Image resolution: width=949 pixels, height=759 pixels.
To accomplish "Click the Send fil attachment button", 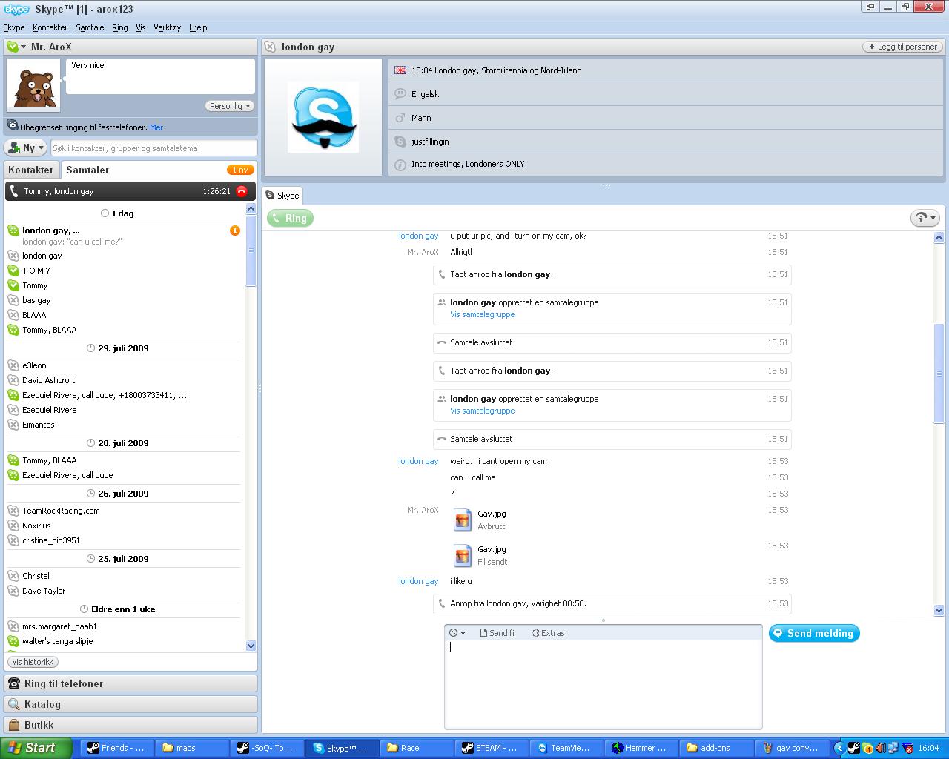I will tap(498, 633).
